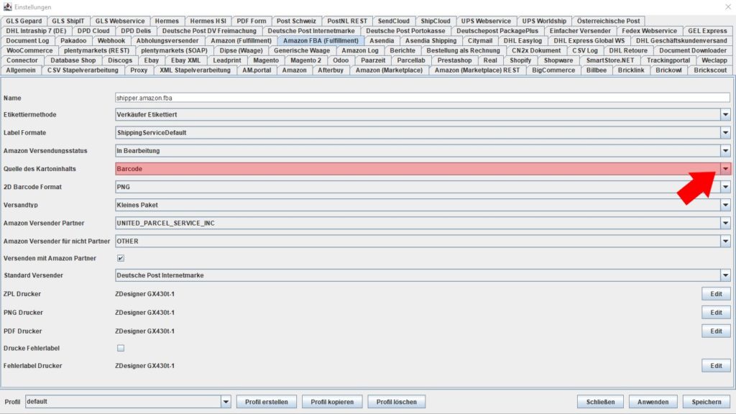Viewport: 736px width, 414px height.
Task: Open the Profil default dropdown
Action: pyautogui.click(x=226, y=402)
